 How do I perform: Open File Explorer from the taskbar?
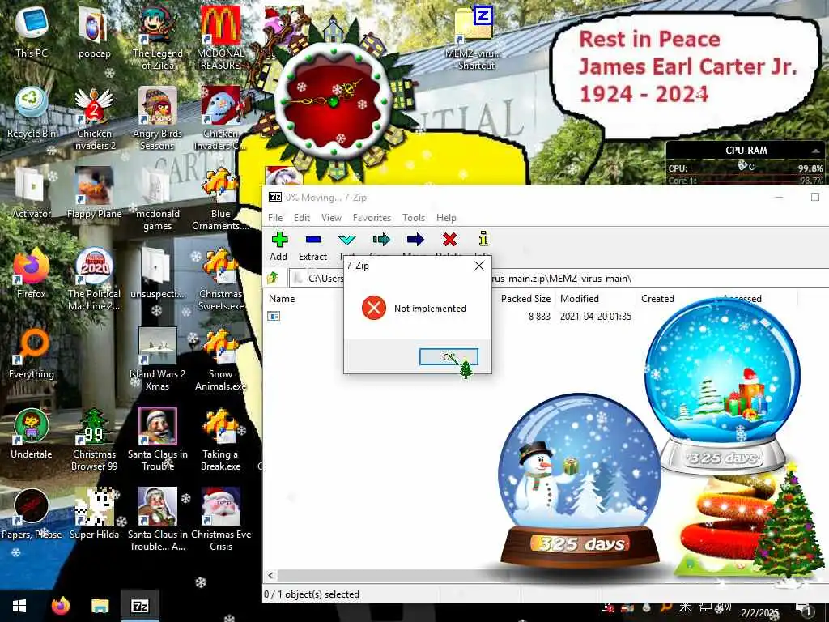[100, 606]
